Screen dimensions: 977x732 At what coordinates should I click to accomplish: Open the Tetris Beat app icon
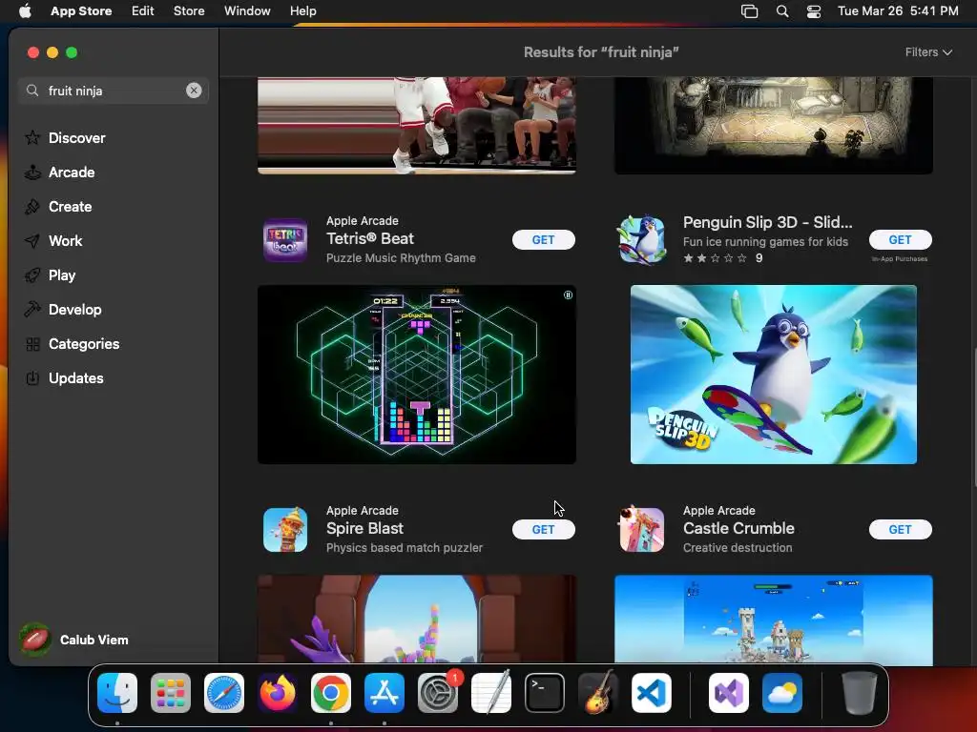[x=285, y=239]
